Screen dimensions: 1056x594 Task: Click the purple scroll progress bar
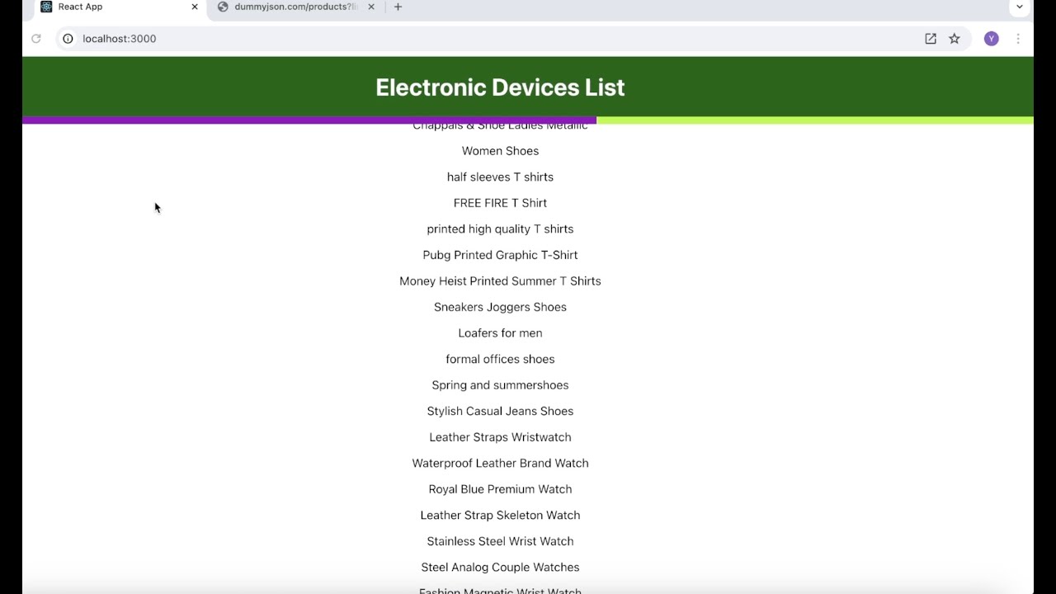coord(309,120)
